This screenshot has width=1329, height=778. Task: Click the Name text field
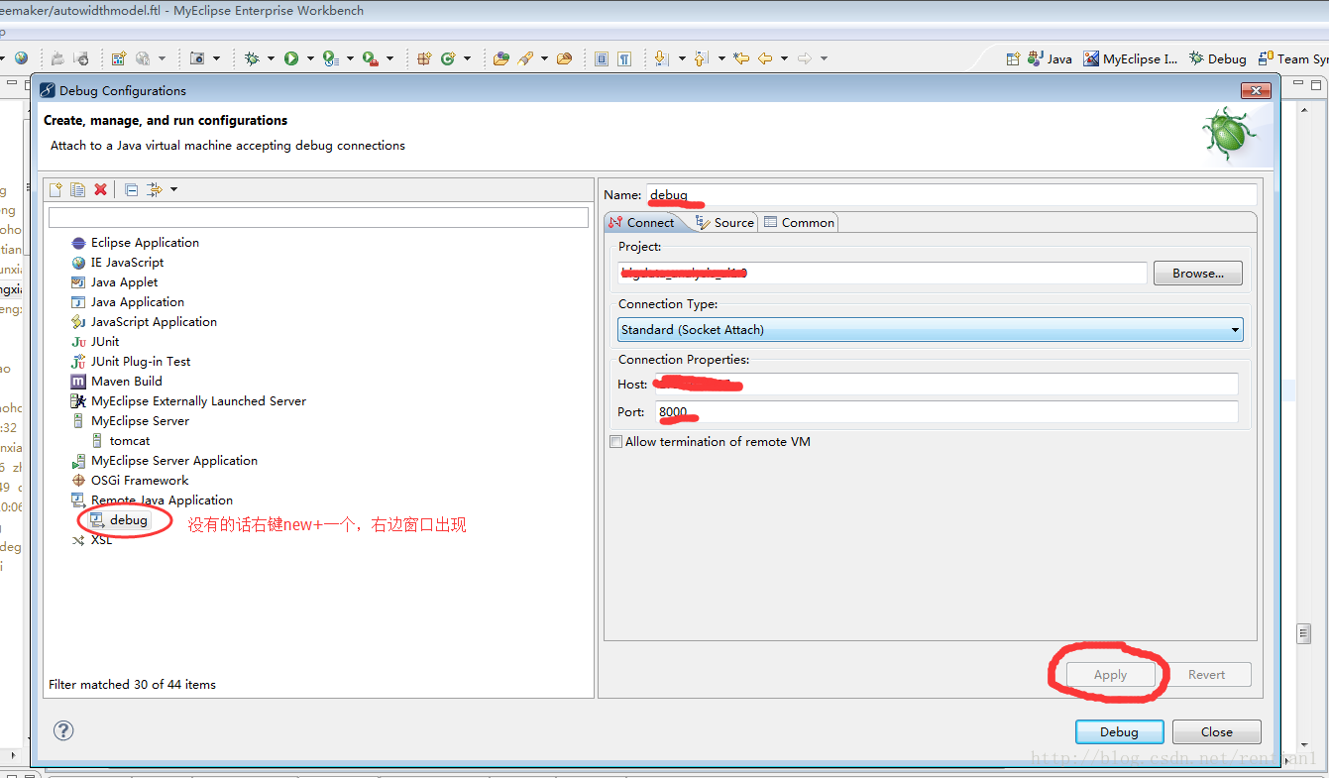pyautogui.click(x=951, y=195)
